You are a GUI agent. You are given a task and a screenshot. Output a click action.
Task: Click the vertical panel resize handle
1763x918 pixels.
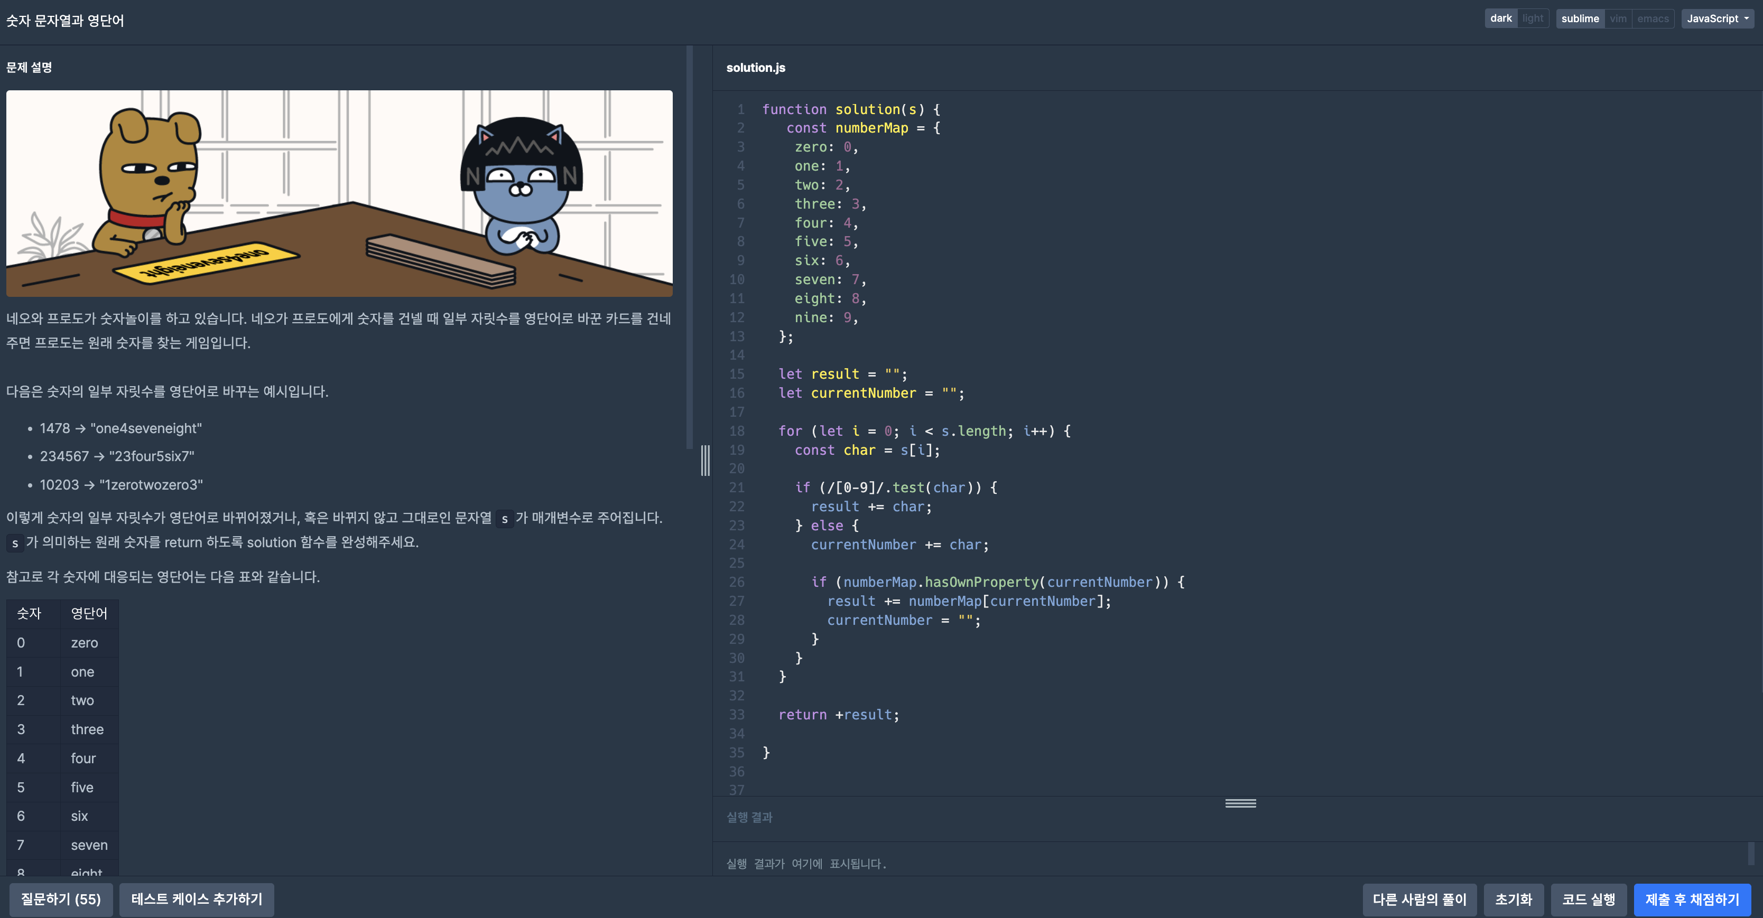click(705, 461)
